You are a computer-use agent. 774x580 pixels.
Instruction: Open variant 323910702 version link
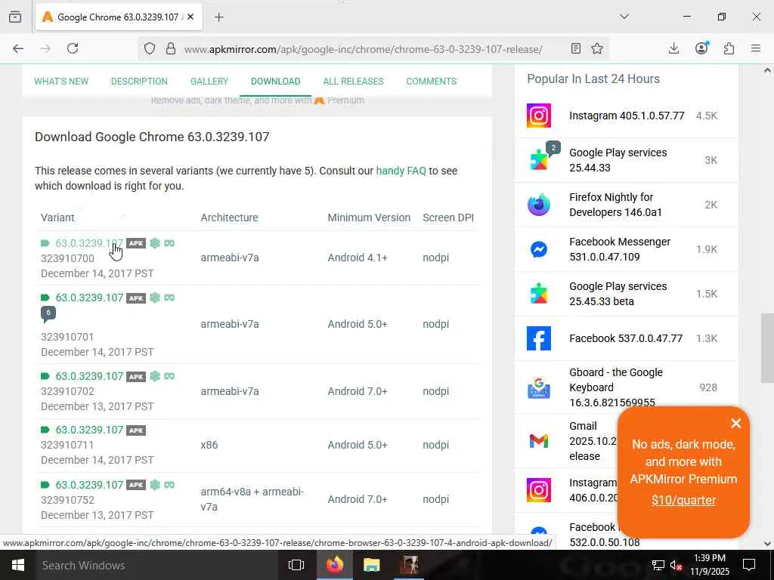pos(89,376)
